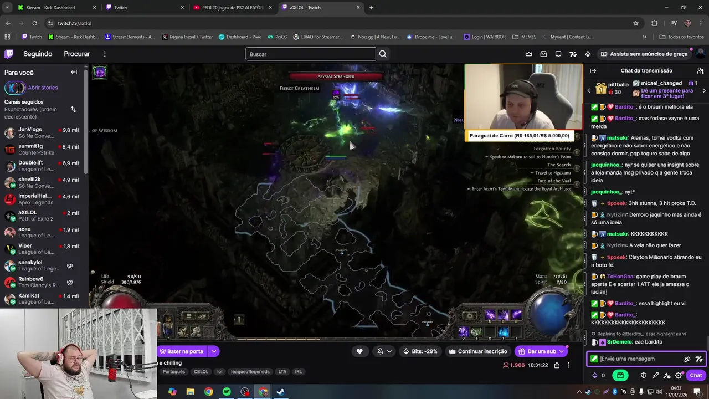Open the Whispers speech bubble icon

pos(558,54)
